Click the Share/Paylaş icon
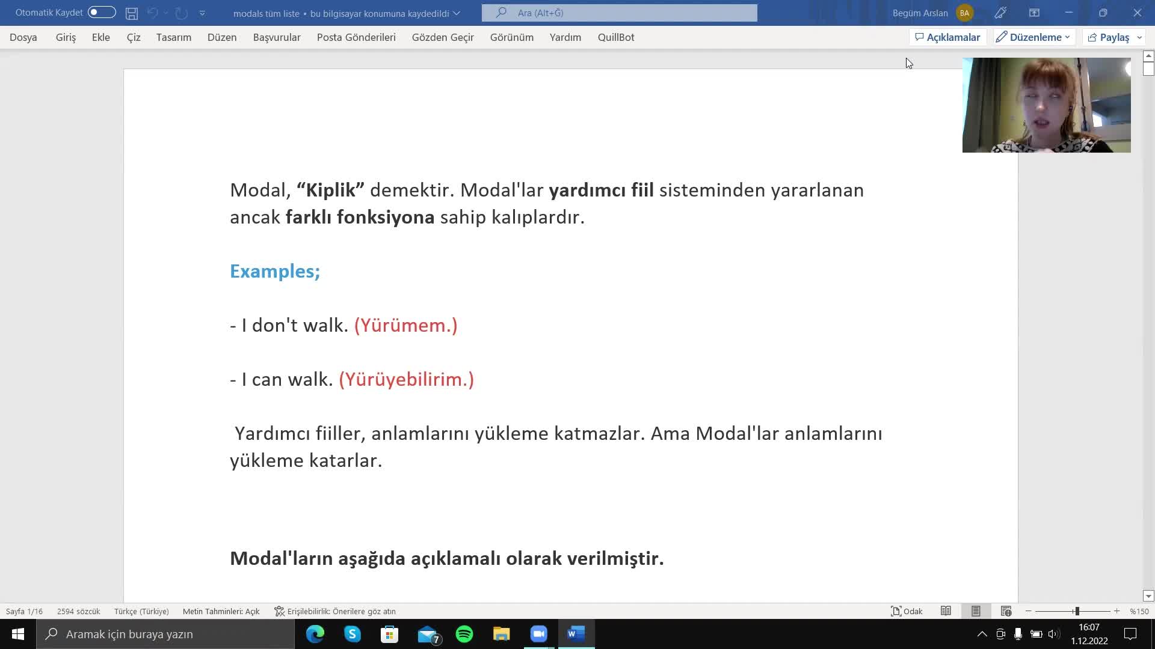The width and height of the screenshot is (1155, 649). point(1095,37)
